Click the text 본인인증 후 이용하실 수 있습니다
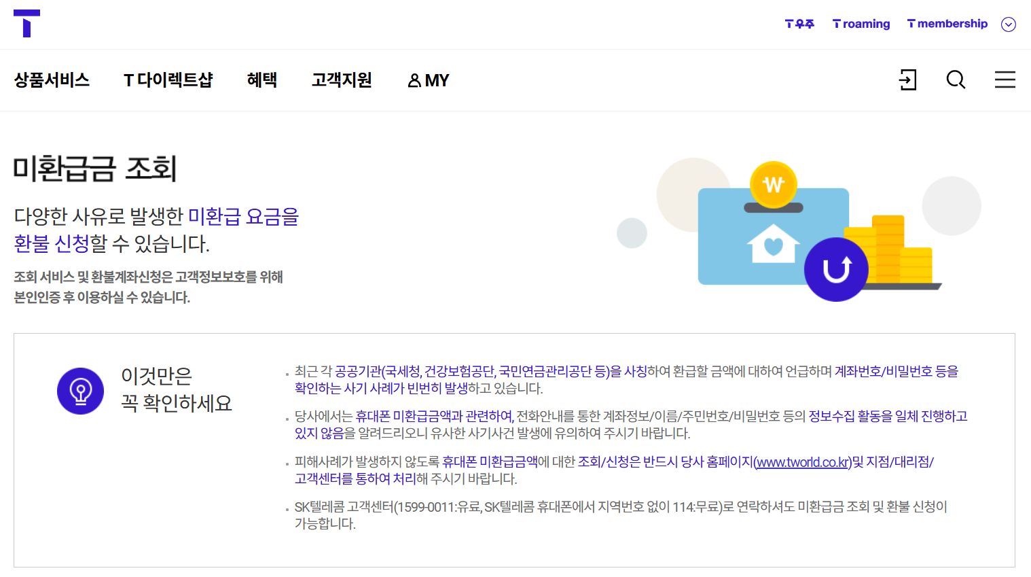This screenshot has width=1031, height=577. (x=102, y=298)
